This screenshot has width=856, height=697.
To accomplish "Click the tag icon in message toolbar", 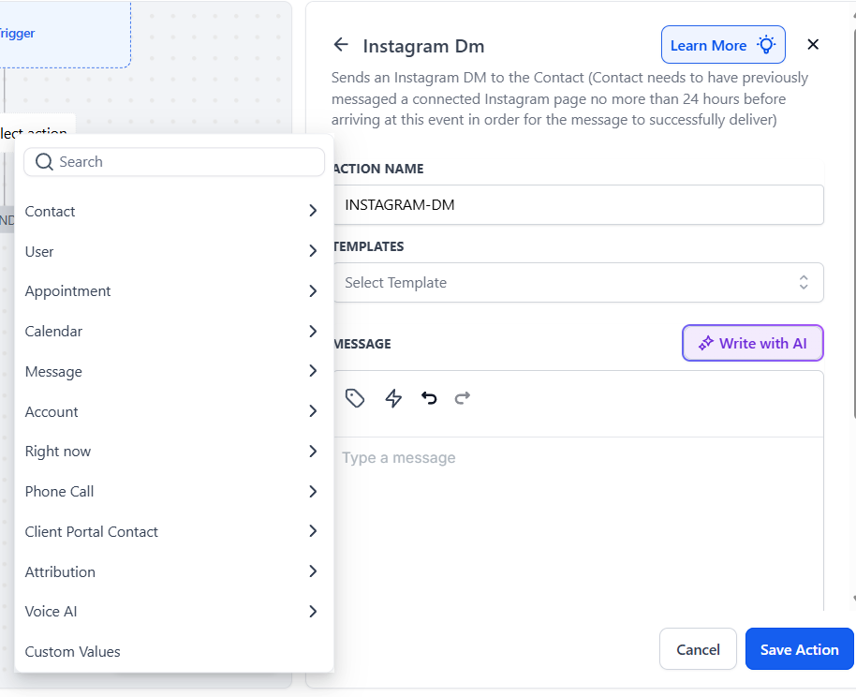I will (x=355, y=398).
